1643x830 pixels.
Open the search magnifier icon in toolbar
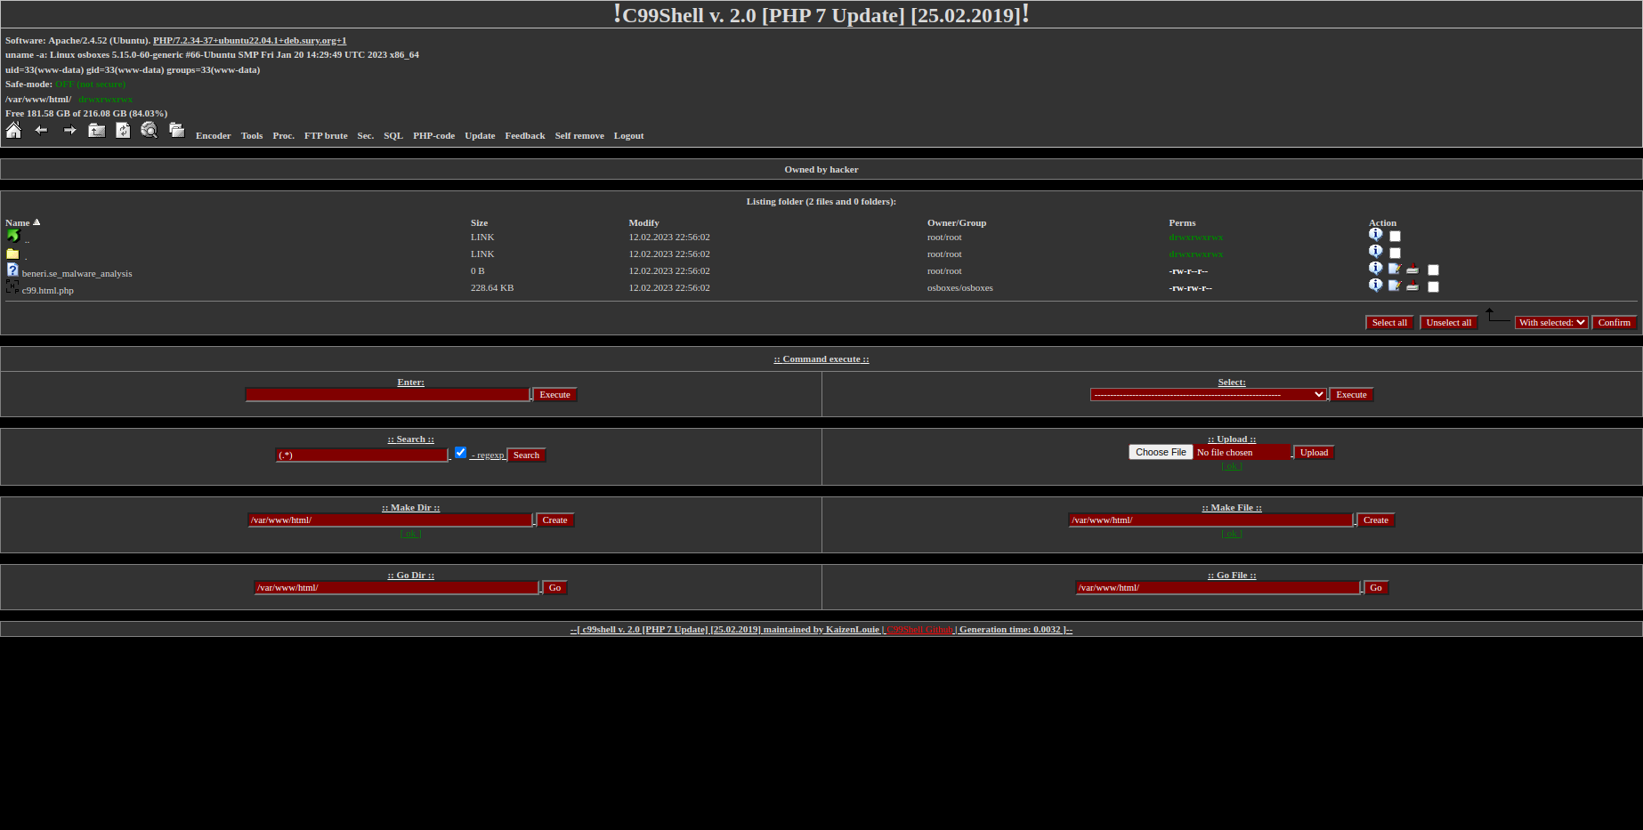coord(149,131)
